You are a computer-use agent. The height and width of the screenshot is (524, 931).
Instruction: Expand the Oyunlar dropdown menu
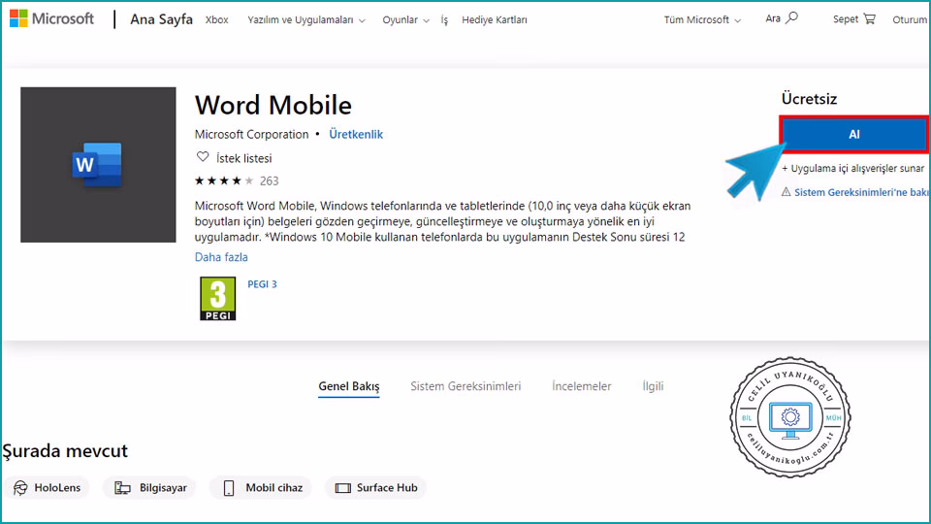pos(405,19)
